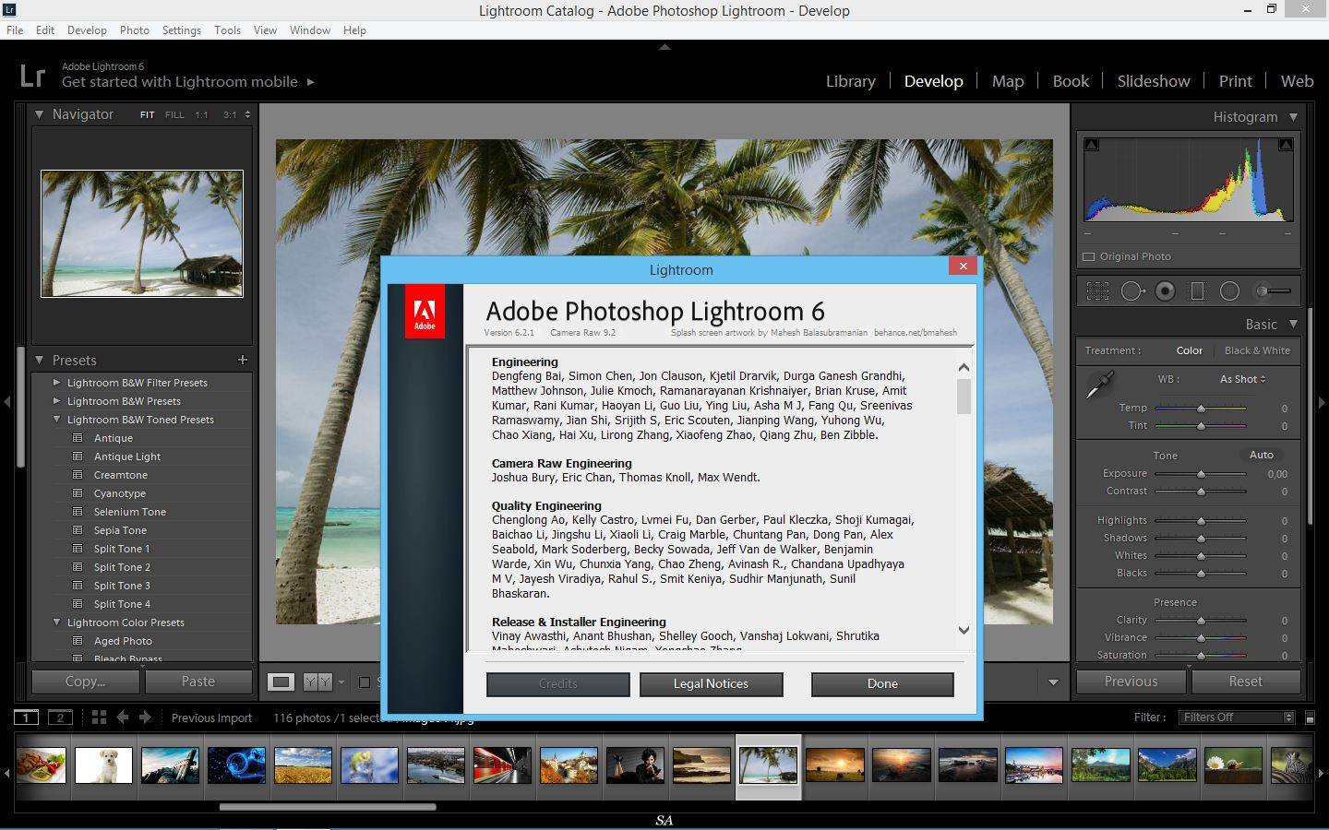Screen dimensions: 1329x830
Task: Collapse the Basic panel
Action: tap(1293, 324)
